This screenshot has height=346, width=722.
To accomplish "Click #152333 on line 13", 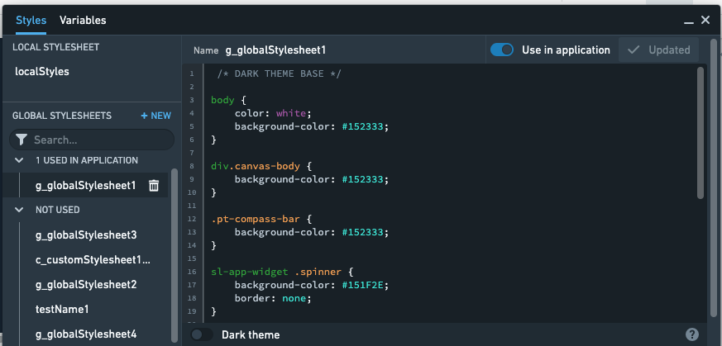I will [x=363, y=232].
